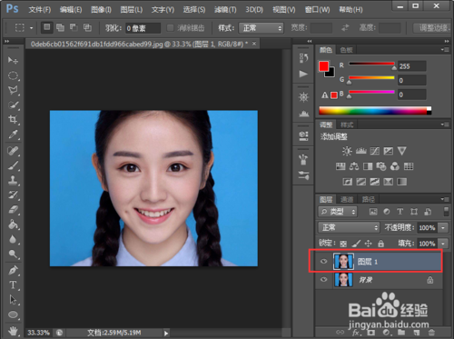Add a Color Balance adjustment
Viewport: 454px width, 339px height.
click(354, 166)
